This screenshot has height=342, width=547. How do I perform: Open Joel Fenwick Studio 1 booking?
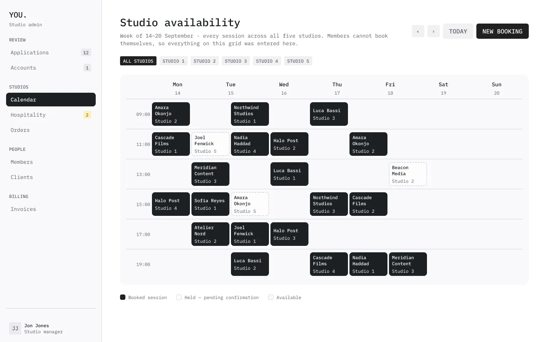250,234
